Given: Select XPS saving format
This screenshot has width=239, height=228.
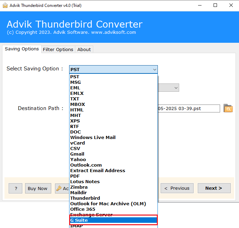Looking at the screenshot, I should pyautogui.click(x=113, y=121).
